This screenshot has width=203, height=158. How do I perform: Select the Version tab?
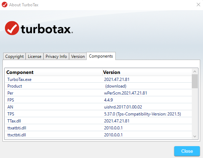78,57
